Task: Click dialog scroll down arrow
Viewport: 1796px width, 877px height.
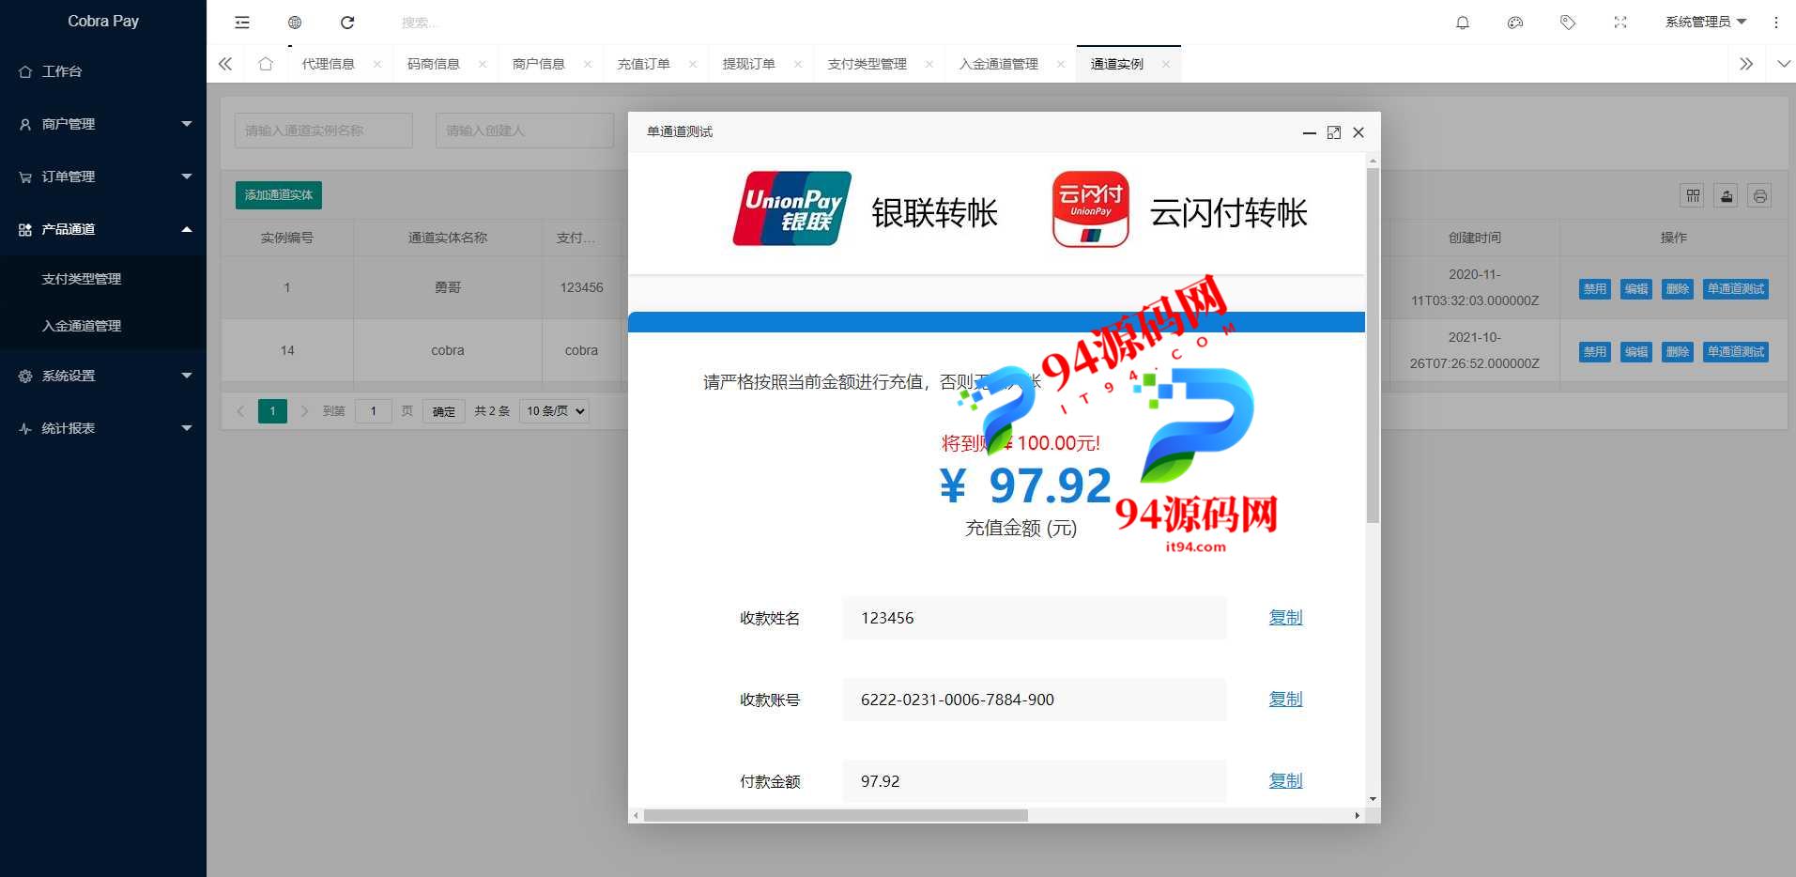Action: [1373, 799]
